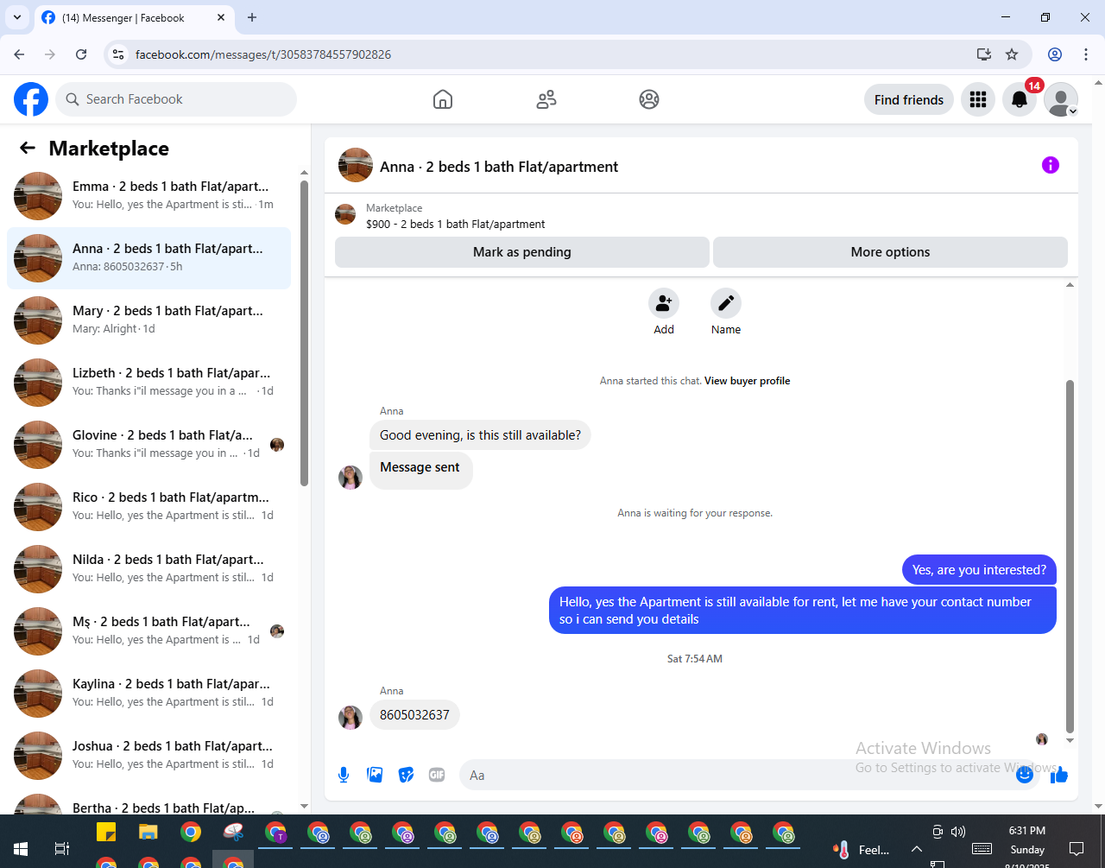Screen dimensions: 1105x868
Task: Click the $900 listing thumbnail
Action: (x=345, y=215)
